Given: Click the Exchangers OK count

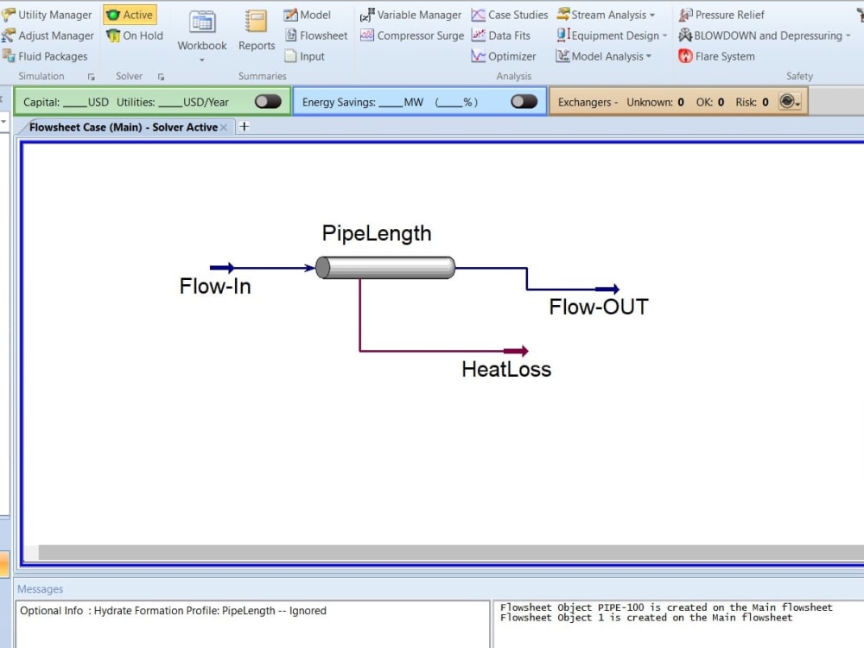Looking at the screenshot, I should [721, 102].
